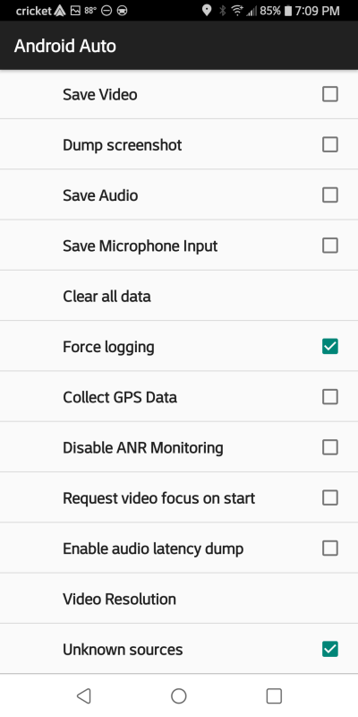
Task: Tap the Android Auto notification icon
Action: (60, 11)
